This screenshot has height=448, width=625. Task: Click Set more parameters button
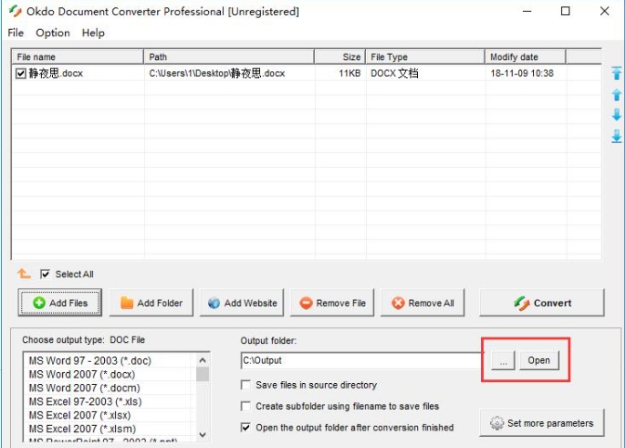[x=541, y=423]
